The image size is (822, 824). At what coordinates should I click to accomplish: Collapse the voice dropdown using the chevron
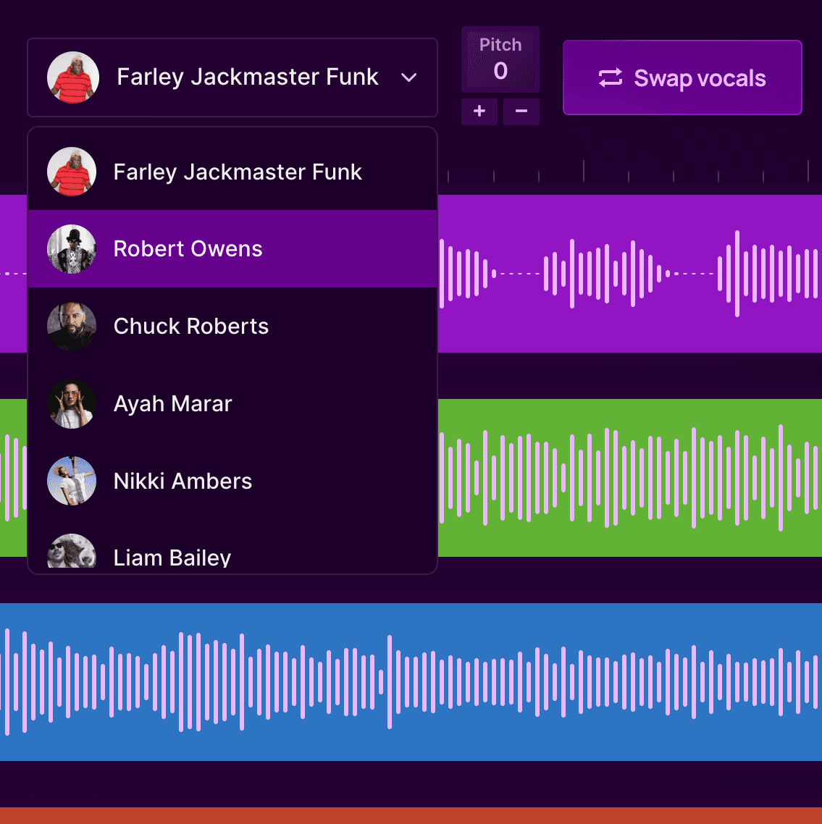click(x=409, y=77)
